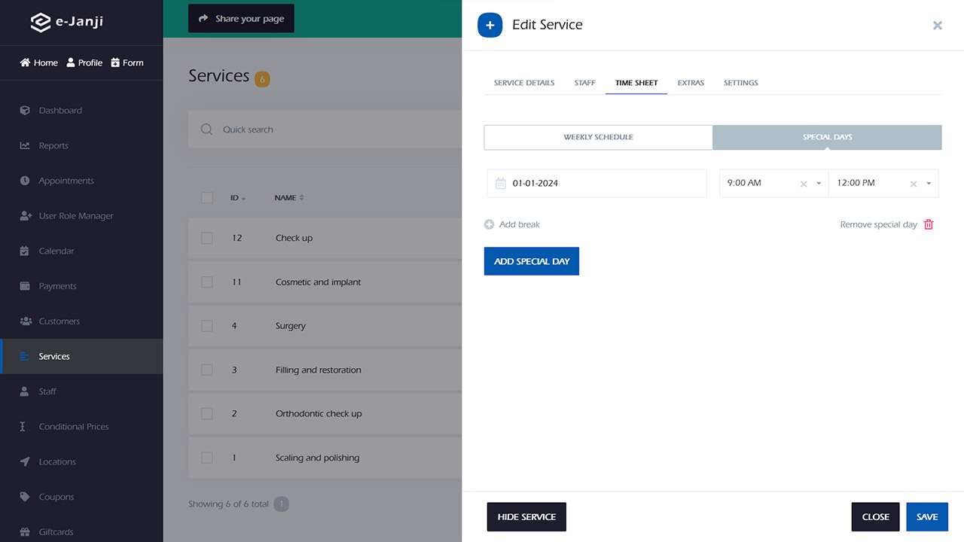Image resolution: width=964 pixels, height=542 pixels.
Task: Open Appointments in sidebar
Action: [81, 181]
